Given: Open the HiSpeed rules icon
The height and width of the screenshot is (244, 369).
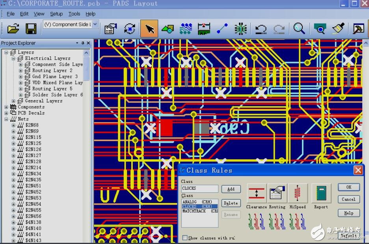Looking at the screenshot, I should pyautogui.click(x=298, y=193).
